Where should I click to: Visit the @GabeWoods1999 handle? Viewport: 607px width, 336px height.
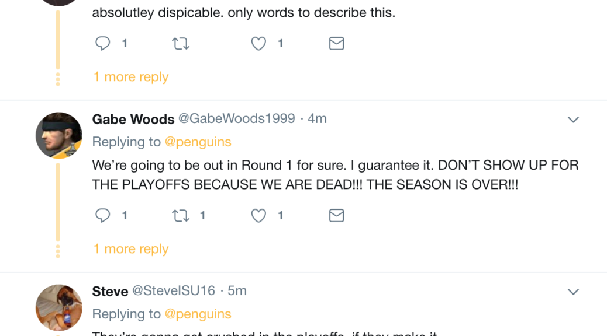tap(236, 119)
